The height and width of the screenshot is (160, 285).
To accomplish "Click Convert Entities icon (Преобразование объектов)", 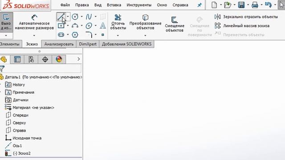I will 145,17.
